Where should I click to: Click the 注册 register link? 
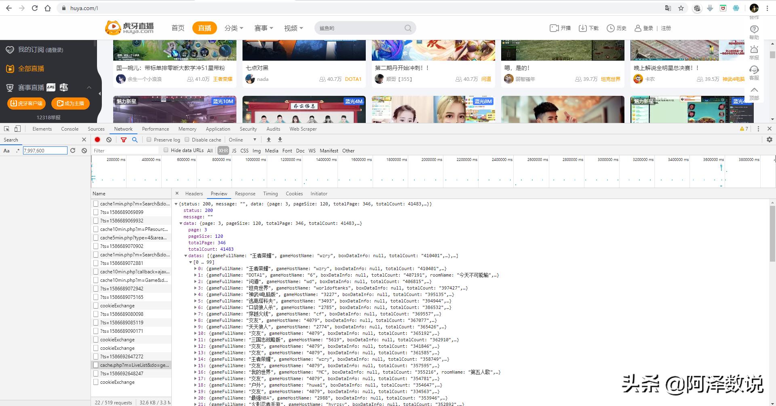666,28
